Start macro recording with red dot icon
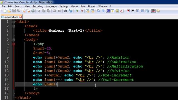Image resolution: width=178 pixels, height=100 pixels. point(128,11)
